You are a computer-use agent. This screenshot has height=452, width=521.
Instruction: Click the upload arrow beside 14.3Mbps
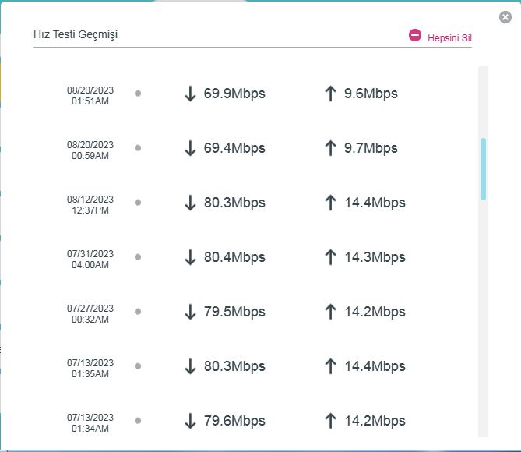pyautogui.click(x=330, y=257)
